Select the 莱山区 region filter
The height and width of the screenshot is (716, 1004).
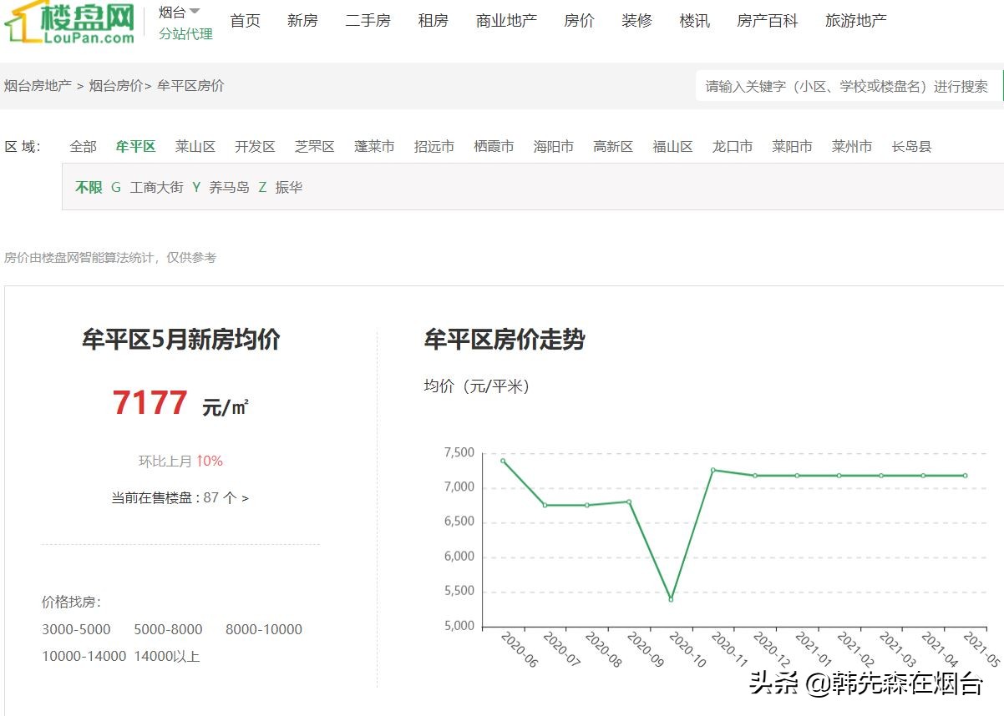[195, 146]
